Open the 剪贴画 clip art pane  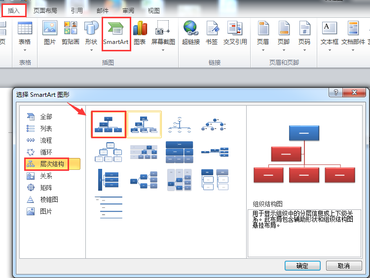tap(71, 33)
